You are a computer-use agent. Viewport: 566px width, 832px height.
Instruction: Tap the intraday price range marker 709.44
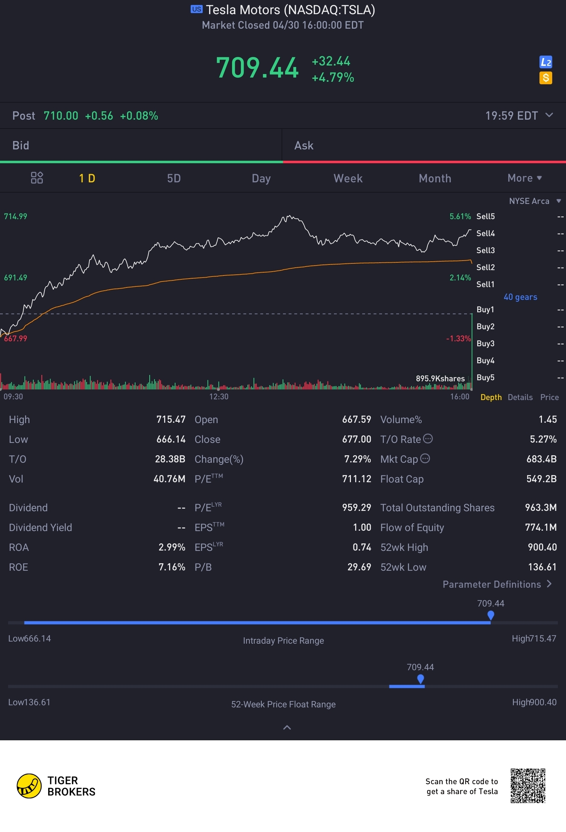tap(491, 615)
